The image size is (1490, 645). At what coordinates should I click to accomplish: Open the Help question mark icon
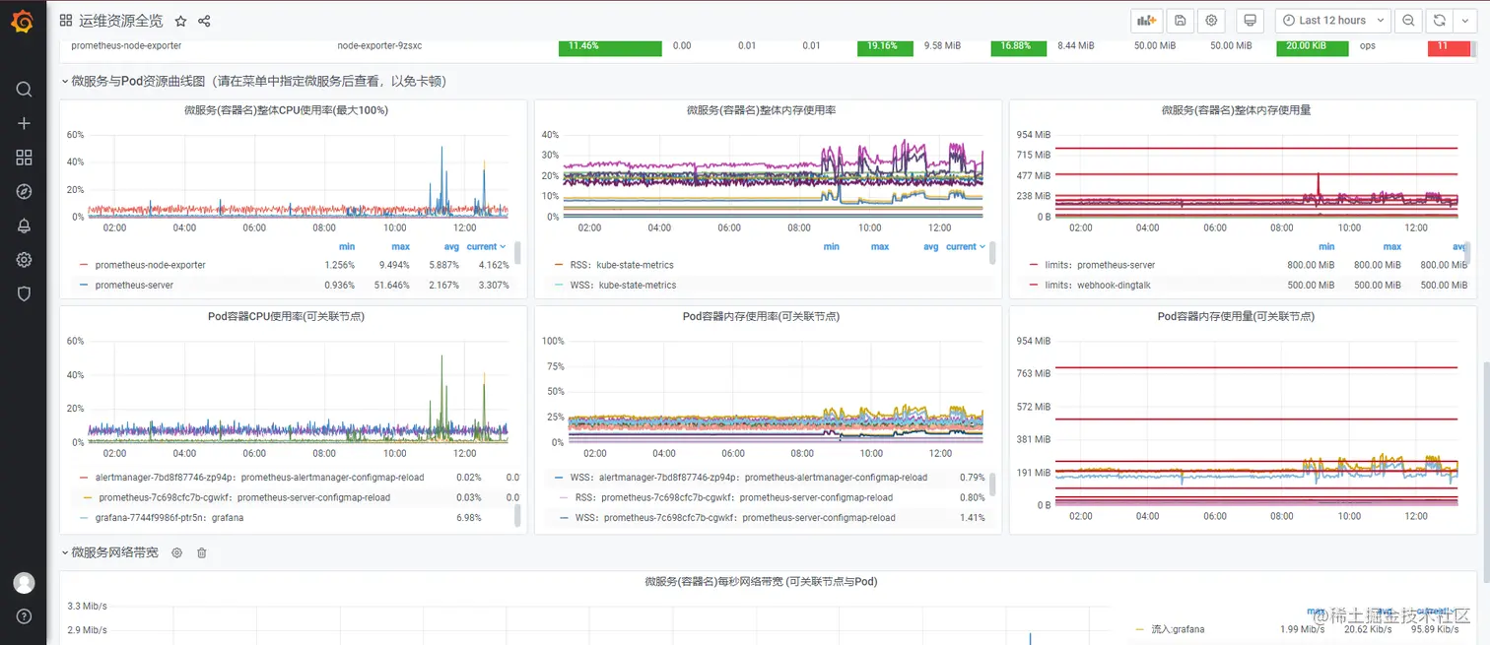point(24,616)
